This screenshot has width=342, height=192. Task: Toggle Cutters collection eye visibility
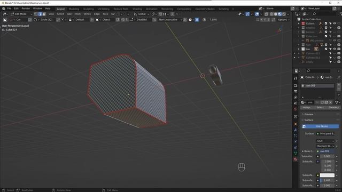(x=335, y=23)
